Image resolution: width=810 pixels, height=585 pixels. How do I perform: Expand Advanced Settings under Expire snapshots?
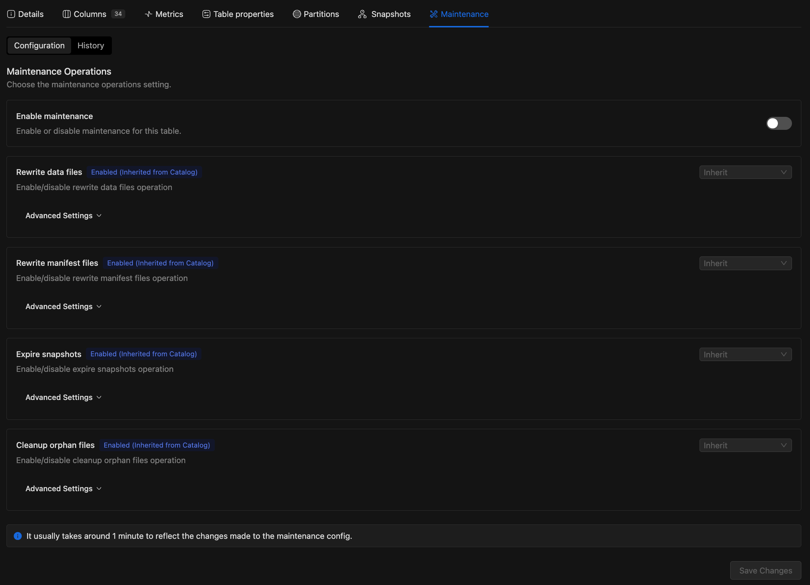pyautogui.click(x=64, y=397)
